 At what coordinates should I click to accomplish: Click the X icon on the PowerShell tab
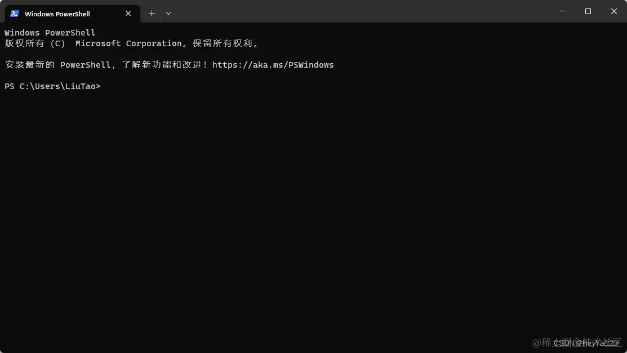click(x=128, y=13)
